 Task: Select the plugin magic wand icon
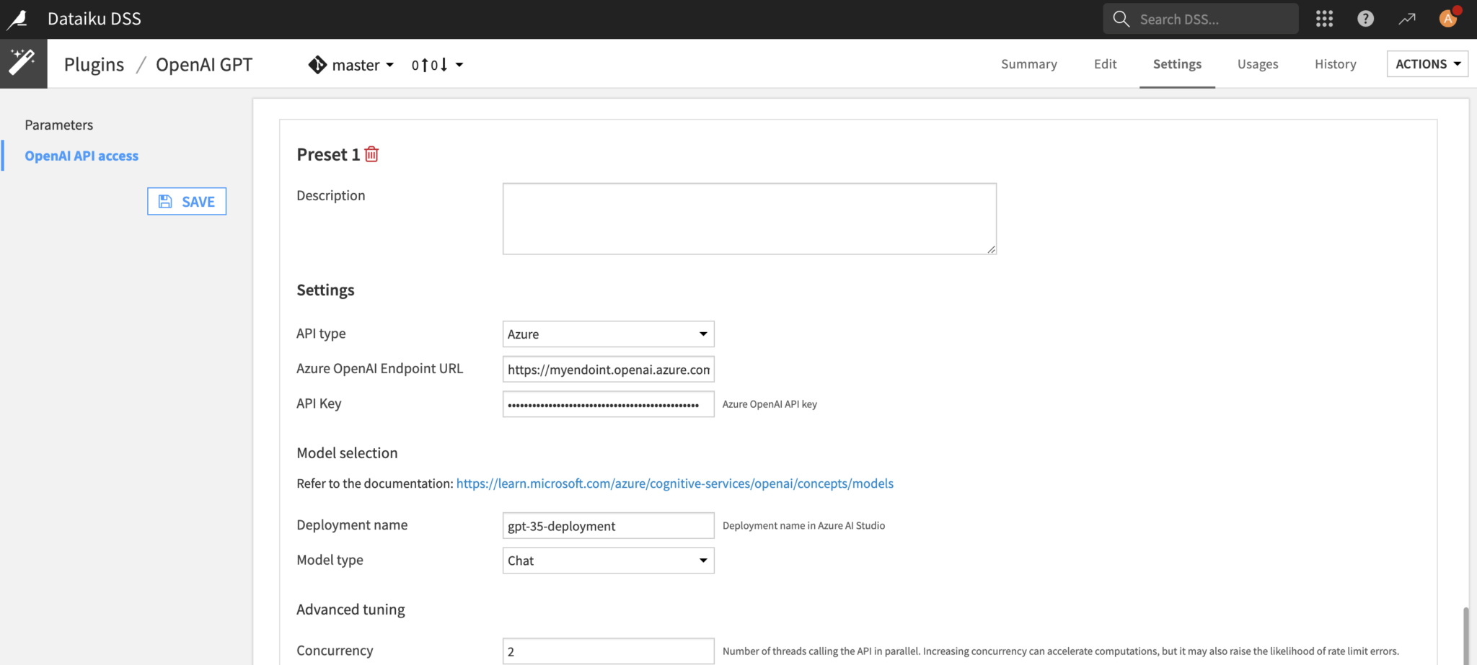coord(23,63)
